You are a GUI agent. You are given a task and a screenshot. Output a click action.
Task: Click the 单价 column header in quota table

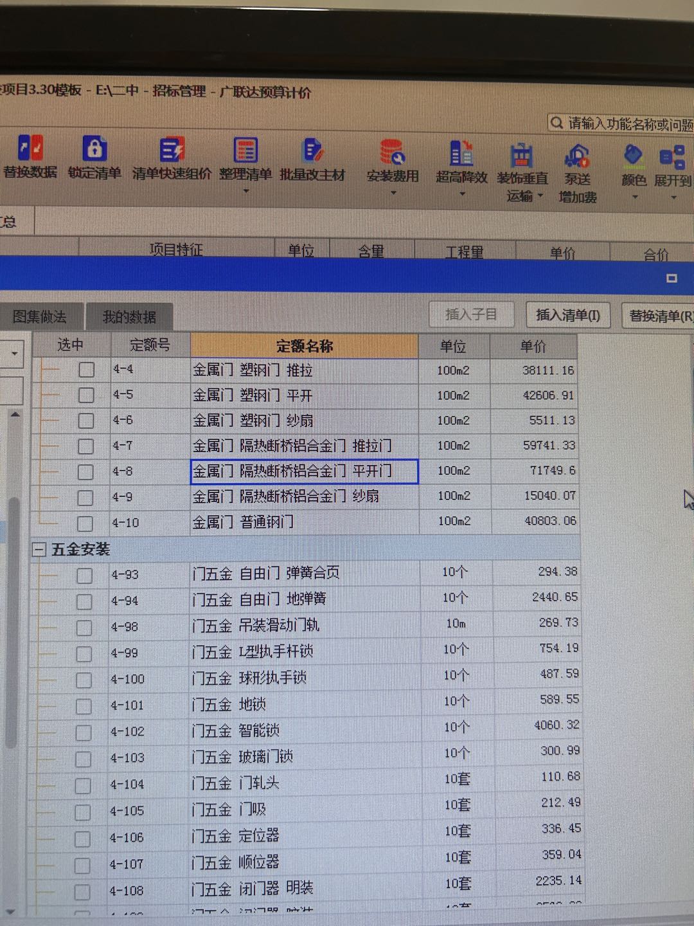point(533,347)
